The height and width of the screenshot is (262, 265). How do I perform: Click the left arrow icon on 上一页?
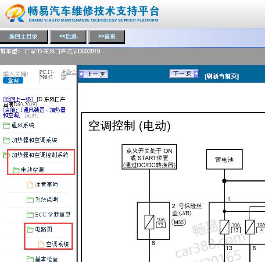coord(81,74)
